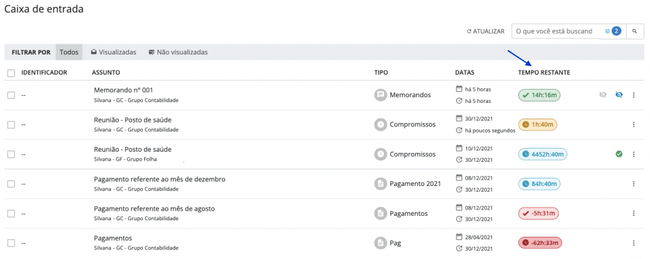Image resolution: width=650 pixels, height=259 pixels.
Task: Click the Compromissos clock icon in second row
Action: pos(380,124)
